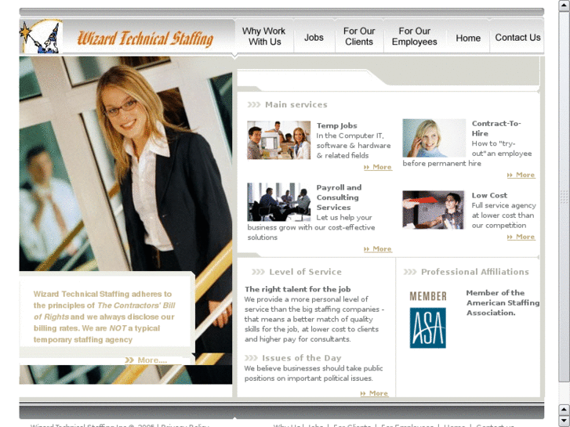Click the Temp Jobs office thumbnail
The width and height of the screenshot is (570, 427).
coord(279,140)
